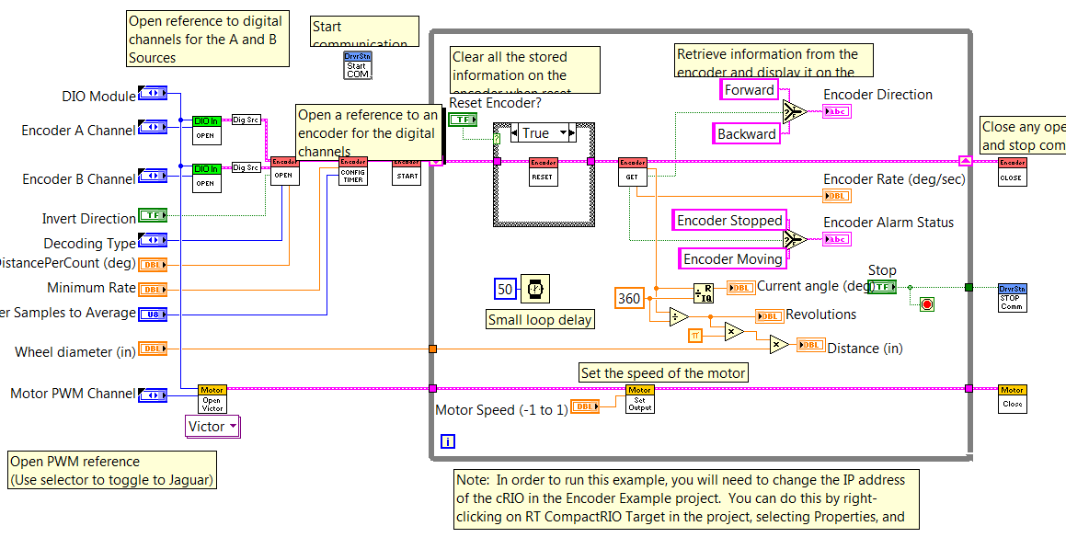Toggle the Reset Encoder? TF constant
Image resolution: width=1066 pixels, height=549 pixels.
pos(463,119)
